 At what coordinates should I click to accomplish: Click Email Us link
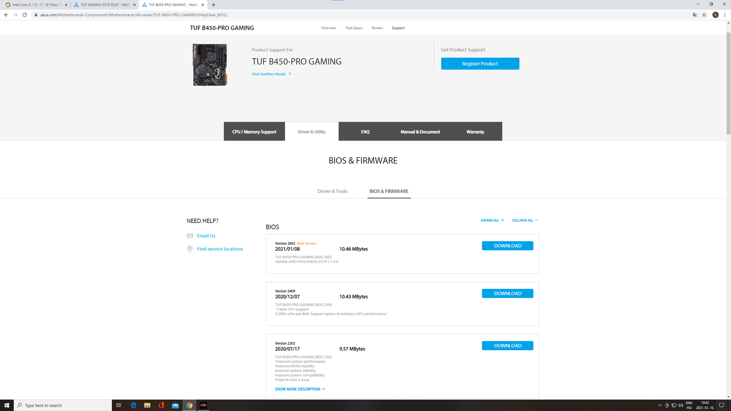pyautogui.click(x=206, y=236)
